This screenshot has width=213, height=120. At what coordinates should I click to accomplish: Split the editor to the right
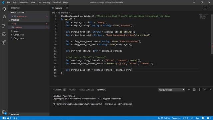[x=205, y=8]
